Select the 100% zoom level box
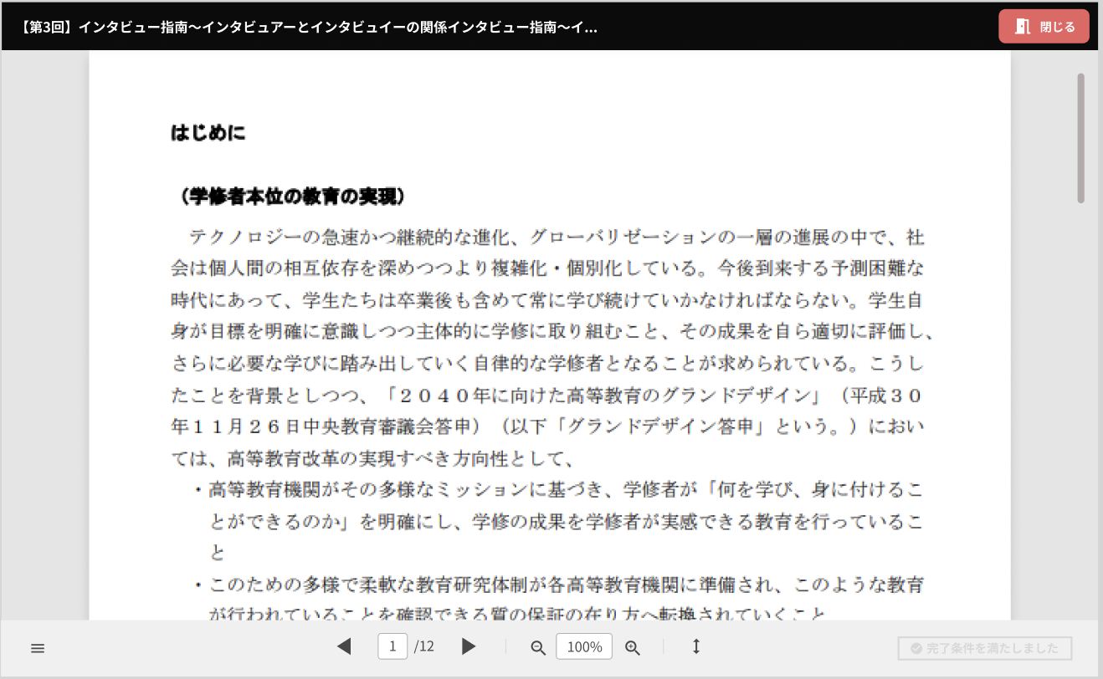Viewport: 1103px width, 679px height. (584, 646)
